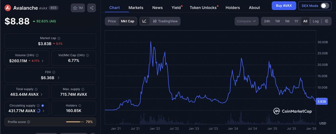Click the 6.77% Vol/Mkt Cap value

pyautogui.click(x=74, y=60)
